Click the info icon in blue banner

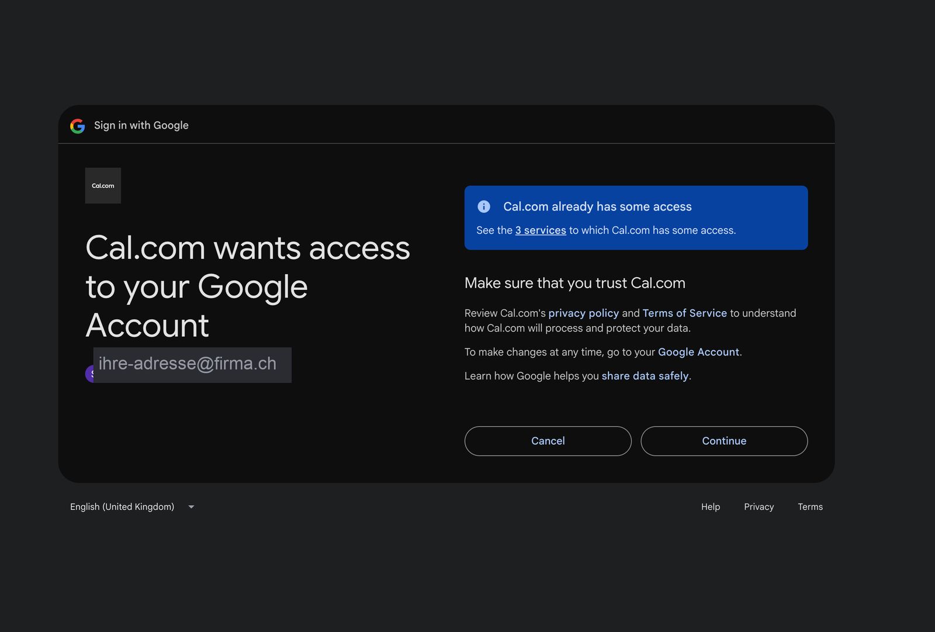tap(484, 206)
